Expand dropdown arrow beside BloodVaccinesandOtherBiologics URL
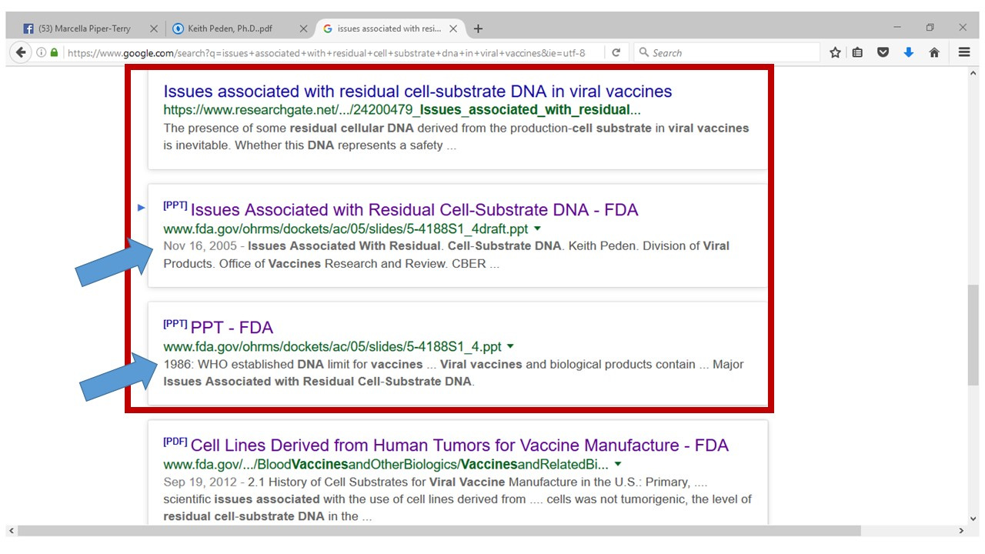This screenshot has width=985, height=554. point(618,465)
